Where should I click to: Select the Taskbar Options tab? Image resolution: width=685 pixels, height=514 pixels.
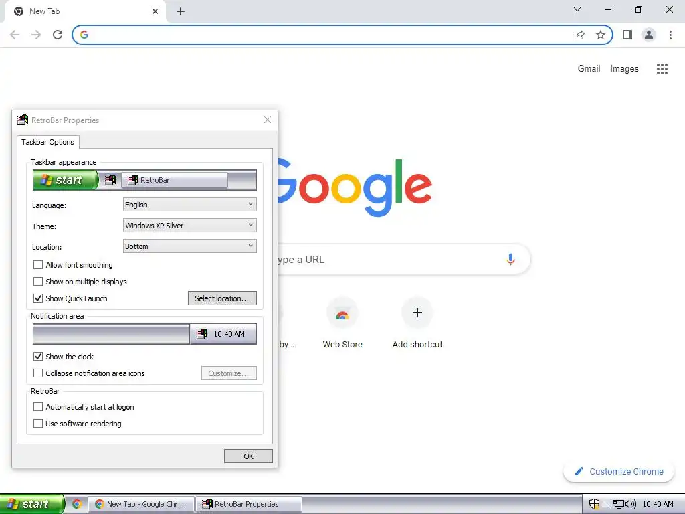click(47, 142)
